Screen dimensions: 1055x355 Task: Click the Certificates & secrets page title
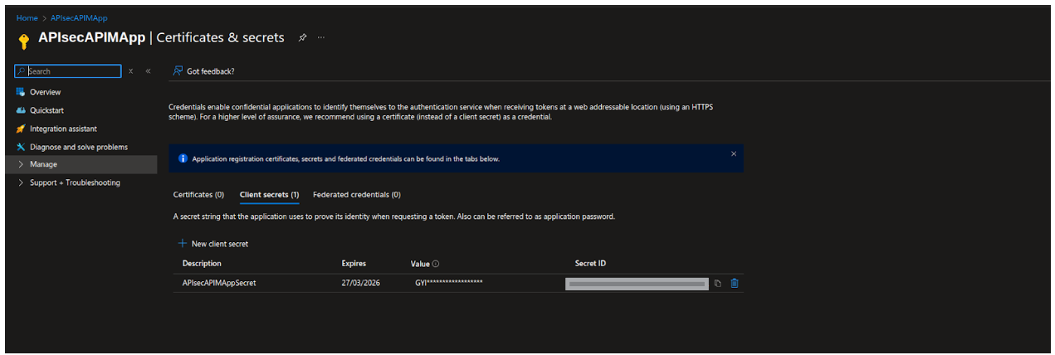click(220, 37)
